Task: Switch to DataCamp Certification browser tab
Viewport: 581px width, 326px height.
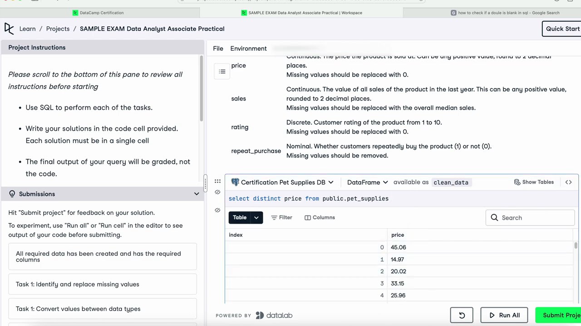Action: (x=98, y=13)
